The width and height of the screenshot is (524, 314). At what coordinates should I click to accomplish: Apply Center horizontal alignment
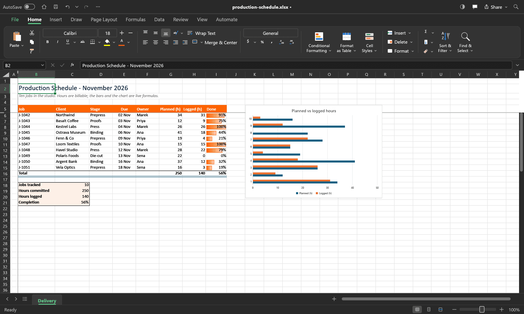(156, 42)
